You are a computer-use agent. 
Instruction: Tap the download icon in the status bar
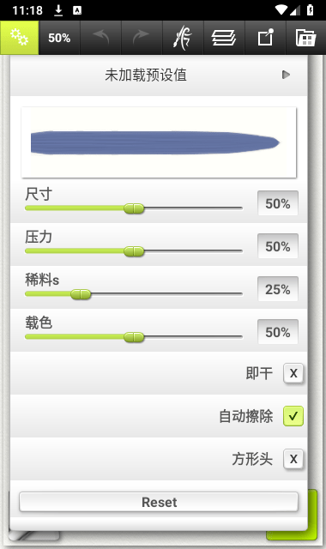(58, 10)
